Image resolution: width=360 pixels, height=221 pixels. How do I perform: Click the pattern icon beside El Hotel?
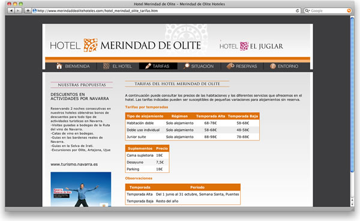tap(106, 66)
